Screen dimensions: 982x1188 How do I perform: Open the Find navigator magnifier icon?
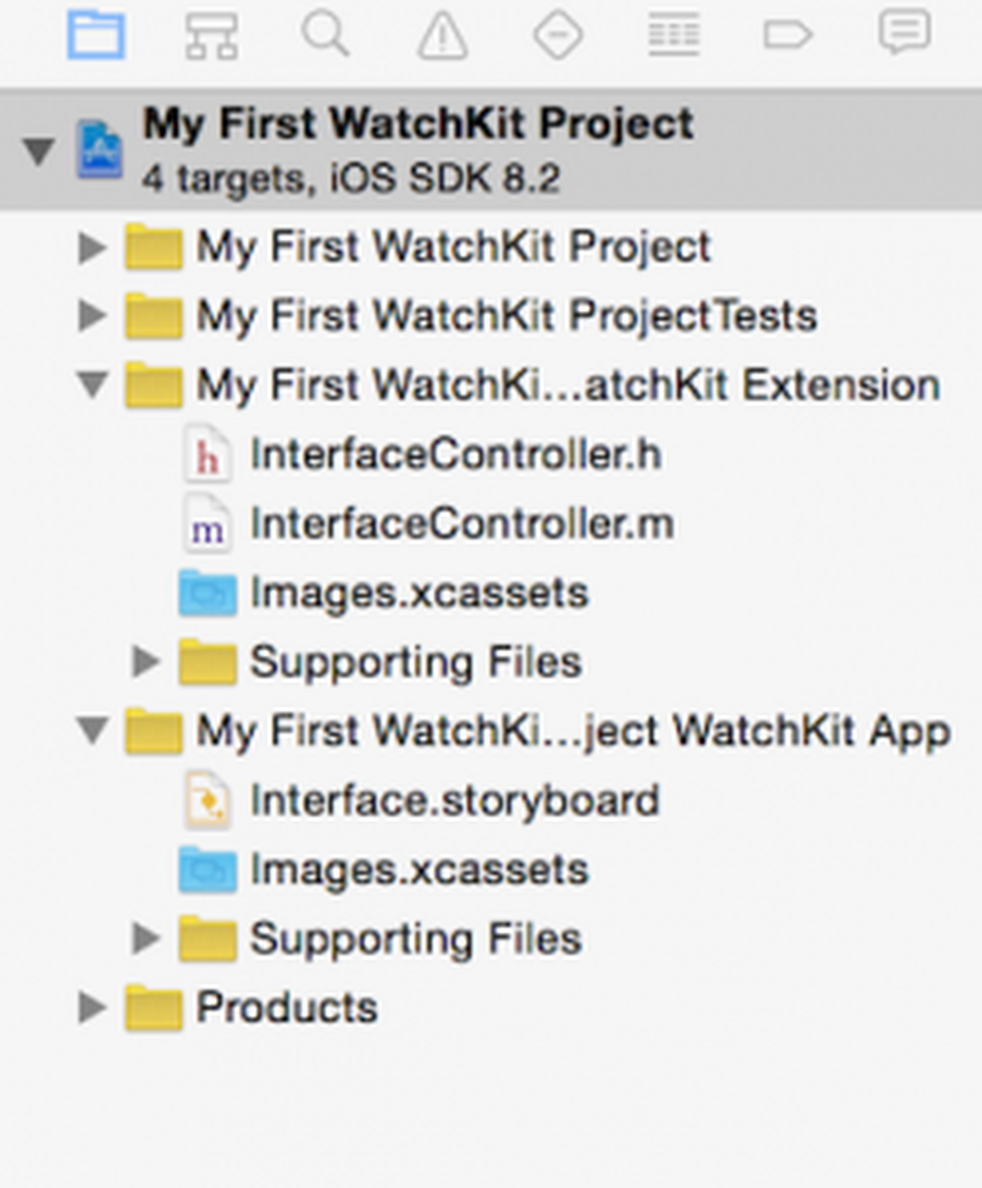coord(326,35)
